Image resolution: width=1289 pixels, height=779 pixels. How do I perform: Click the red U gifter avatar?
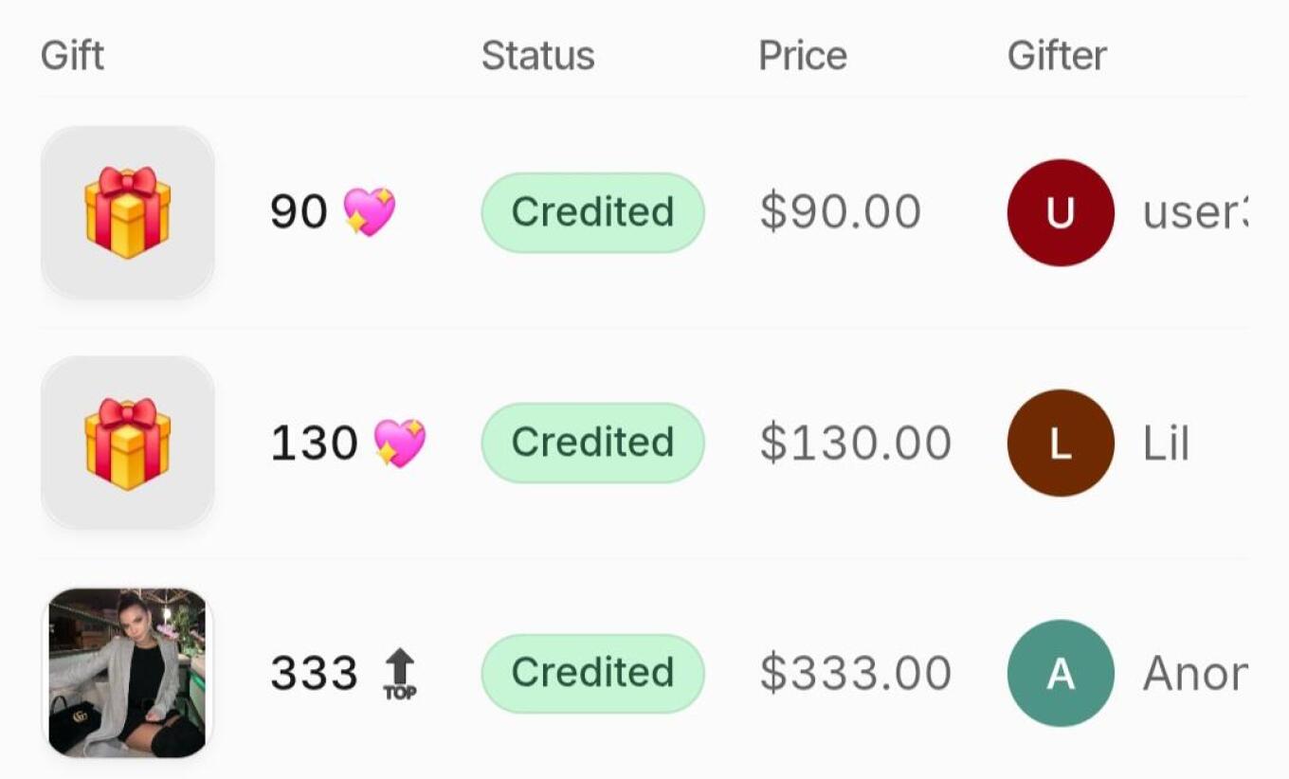pos(1060,212)
